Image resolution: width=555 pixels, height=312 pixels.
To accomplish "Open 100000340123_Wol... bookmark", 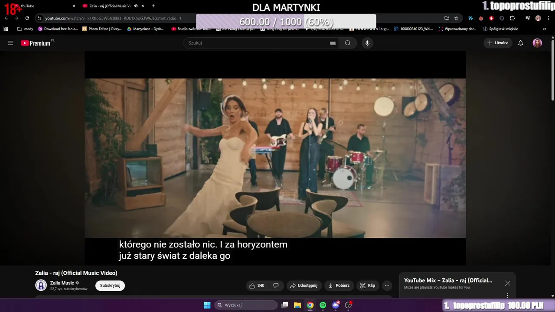I will (413, 29).
